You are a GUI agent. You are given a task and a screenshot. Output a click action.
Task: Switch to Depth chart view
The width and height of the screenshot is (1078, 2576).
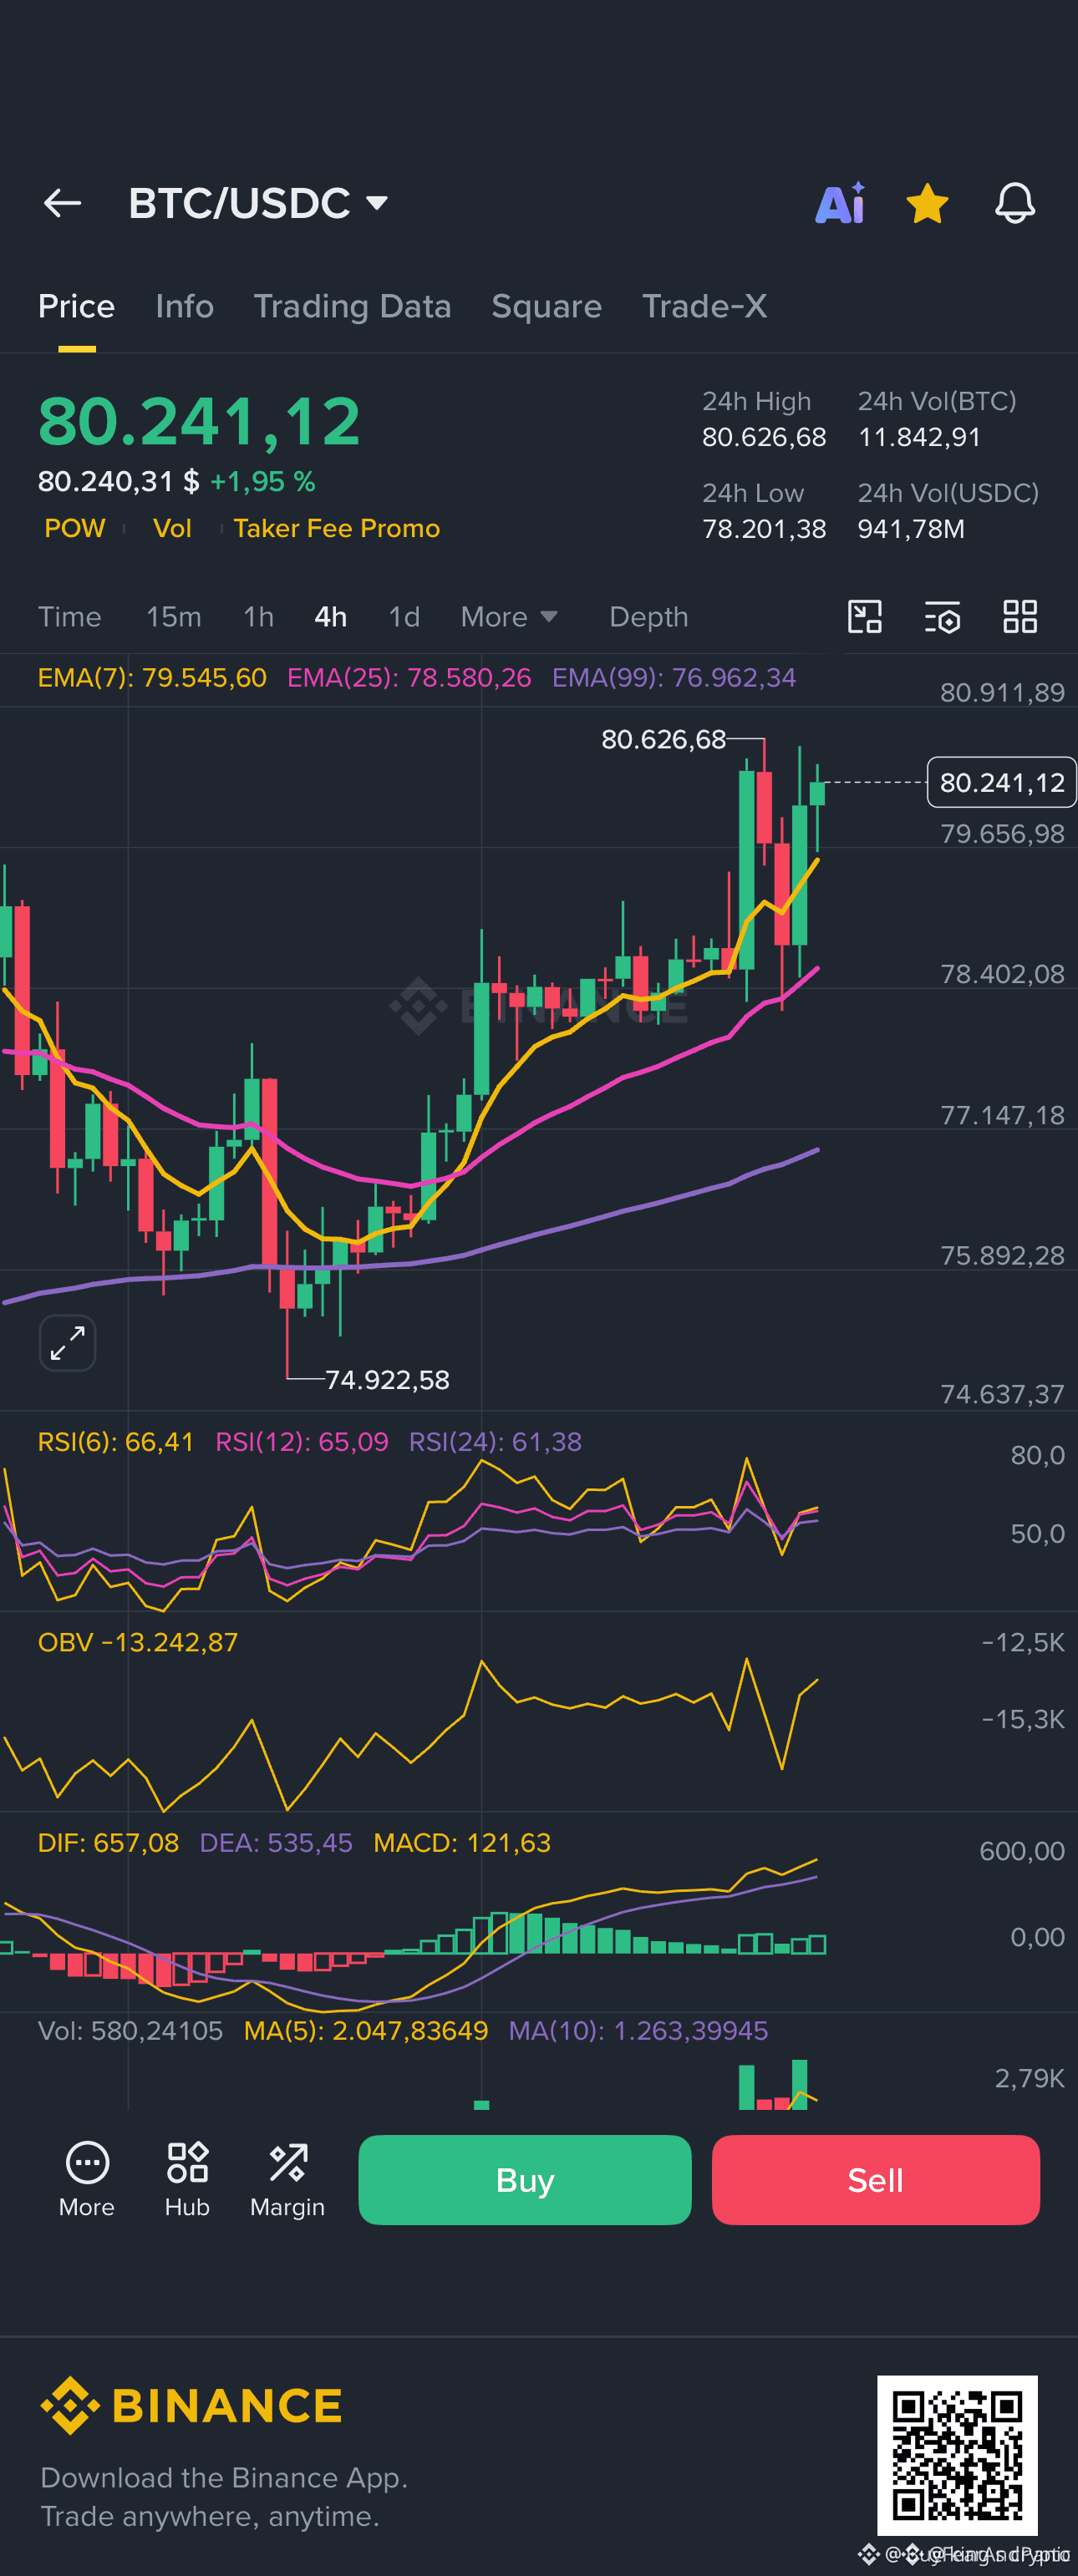point(648,617)
